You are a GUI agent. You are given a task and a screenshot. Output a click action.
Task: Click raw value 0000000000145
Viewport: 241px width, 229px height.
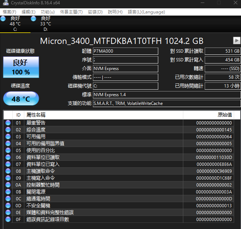(x=214, y=130)
